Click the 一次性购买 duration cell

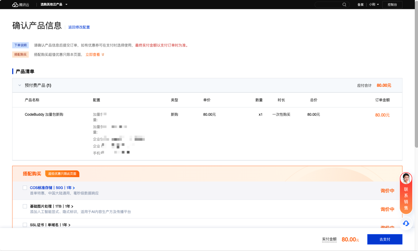(281, 114)
